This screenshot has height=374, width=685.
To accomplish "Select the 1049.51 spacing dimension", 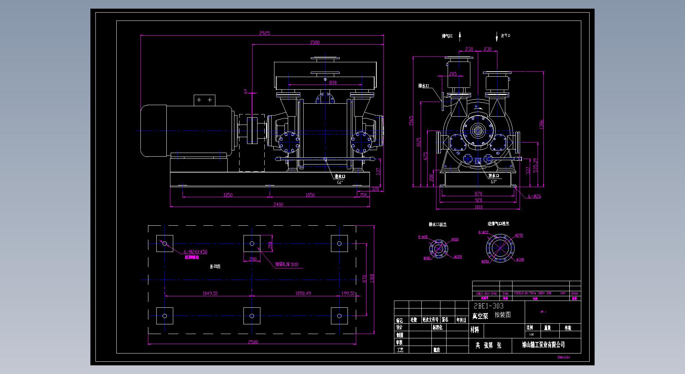I will 209,293.
